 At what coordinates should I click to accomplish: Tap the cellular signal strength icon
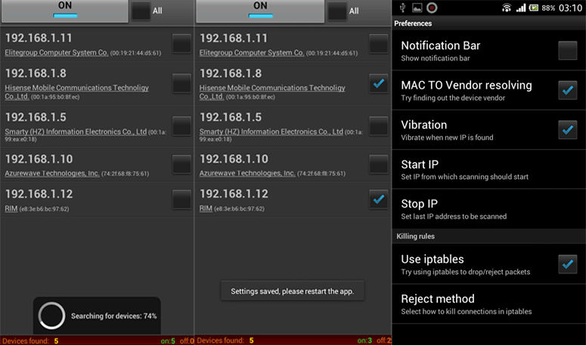tap(521, 8)
